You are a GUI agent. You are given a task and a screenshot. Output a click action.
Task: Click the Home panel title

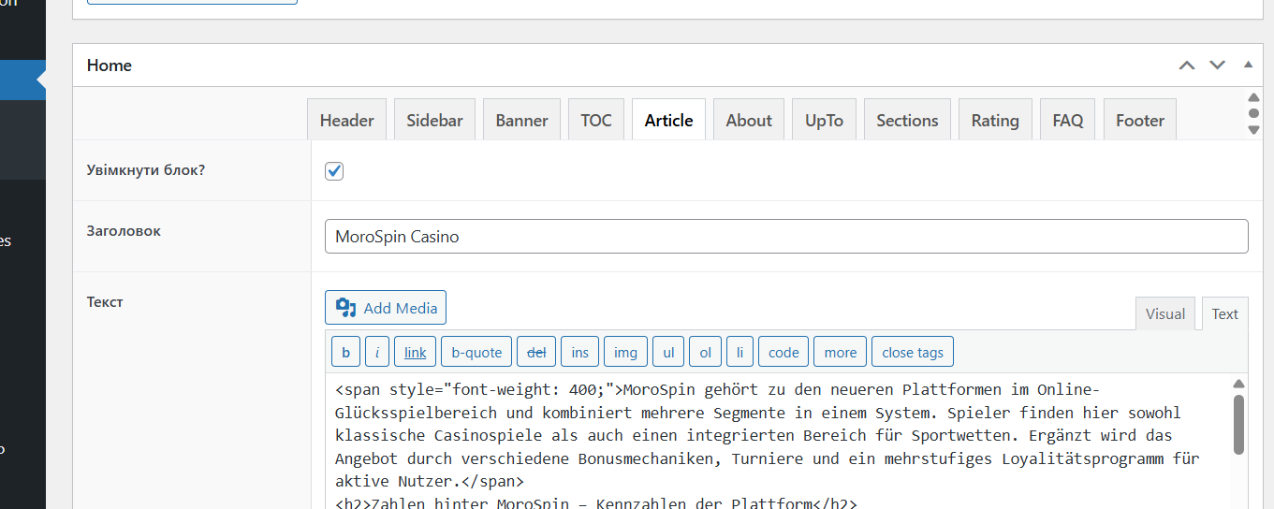[110, 65]
